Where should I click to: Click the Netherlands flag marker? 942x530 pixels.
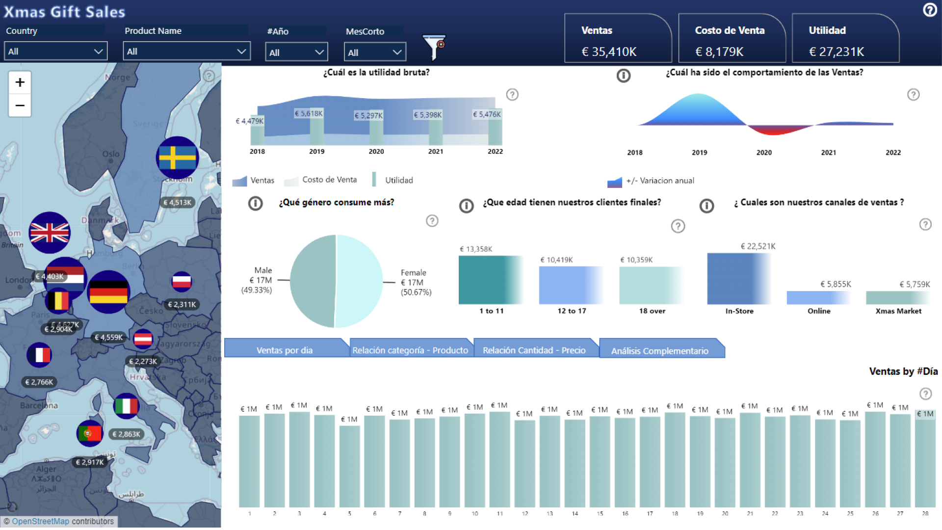pos(69,275)
